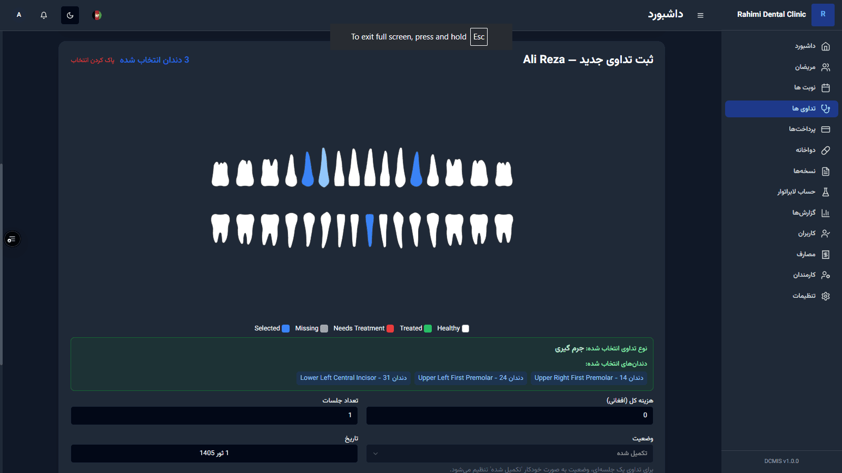The height and width of the screenshot is (473, 842).
Task: Click the DCMIS v1.0.0 version text
Action: pyautogui.click(x=781, y=461)
